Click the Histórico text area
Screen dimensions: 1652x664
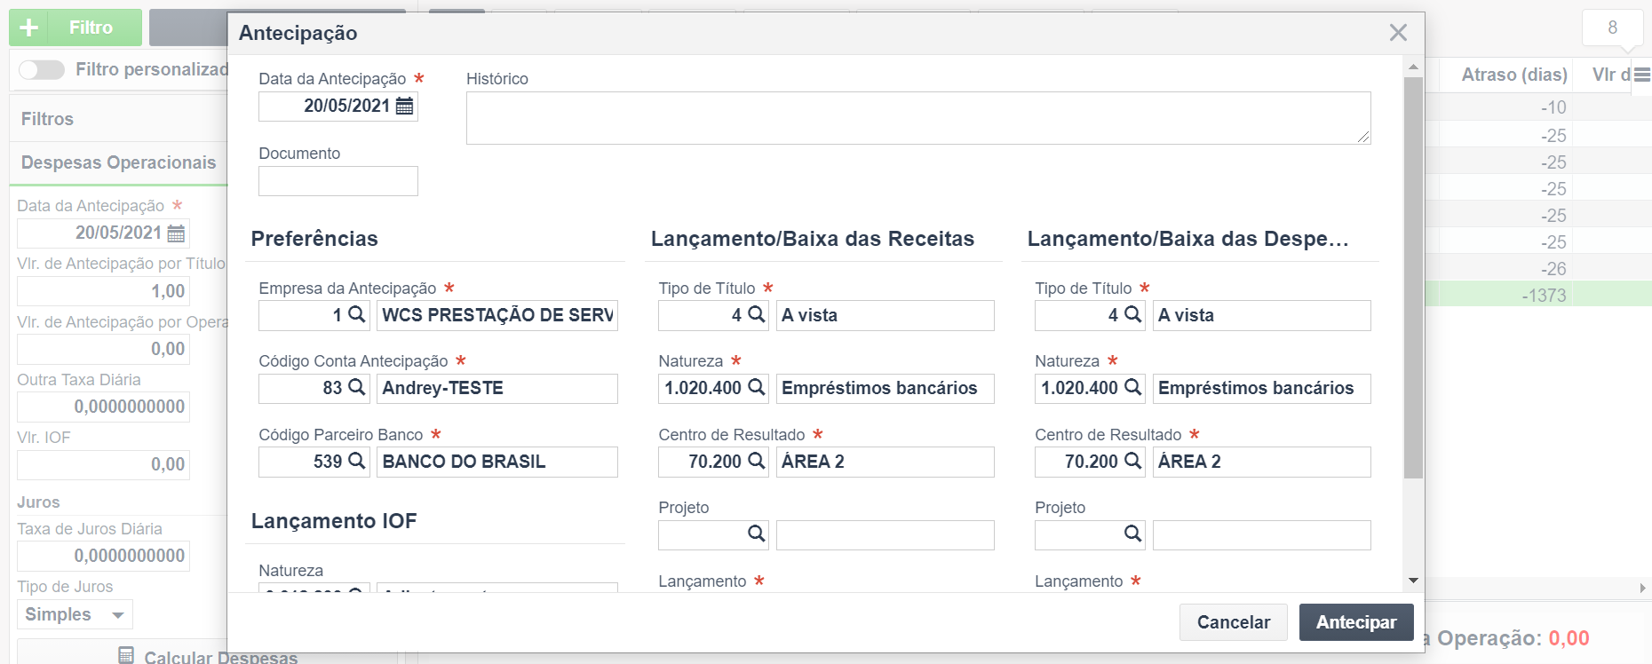pos(918,118)
